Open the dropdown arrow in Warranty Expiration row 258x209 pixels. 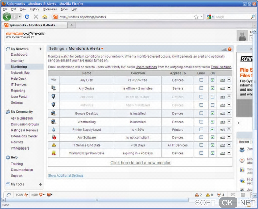[229, 153]
